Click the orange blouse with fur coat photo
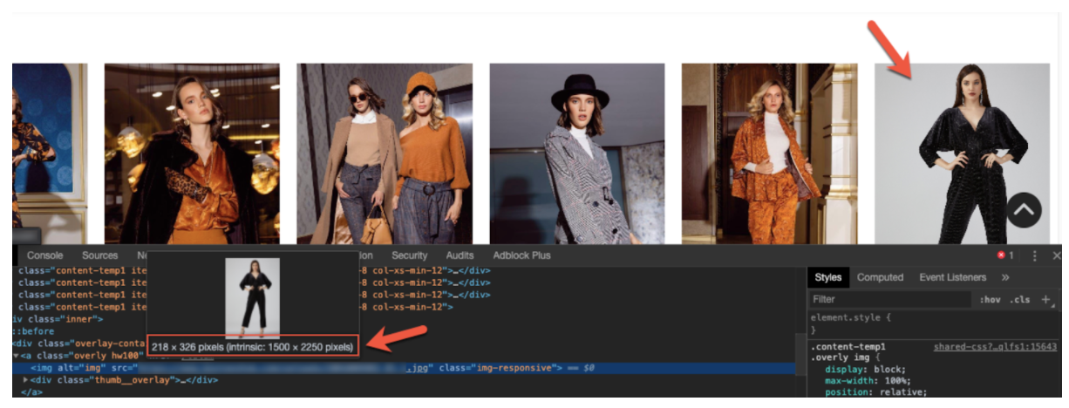1069x408 pixels. [192, 153]
